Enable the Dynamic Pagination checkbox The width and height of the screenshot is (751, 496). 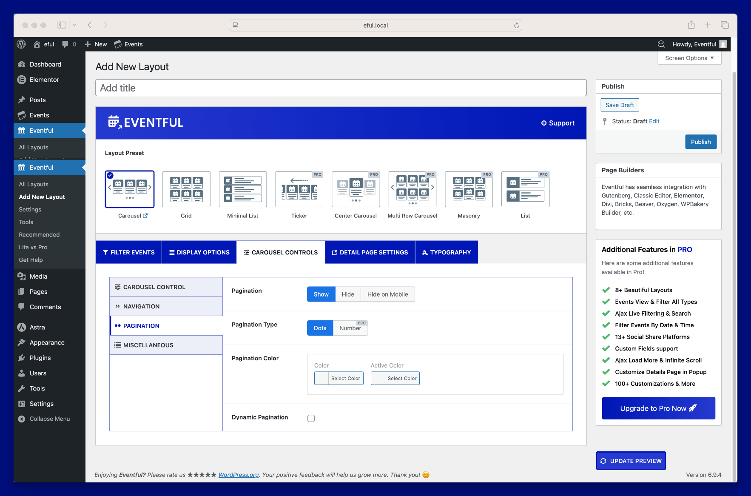(311, 418)
